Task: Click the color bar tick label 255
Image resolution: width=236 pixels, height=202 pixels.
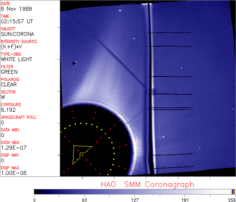Action: 232,200
